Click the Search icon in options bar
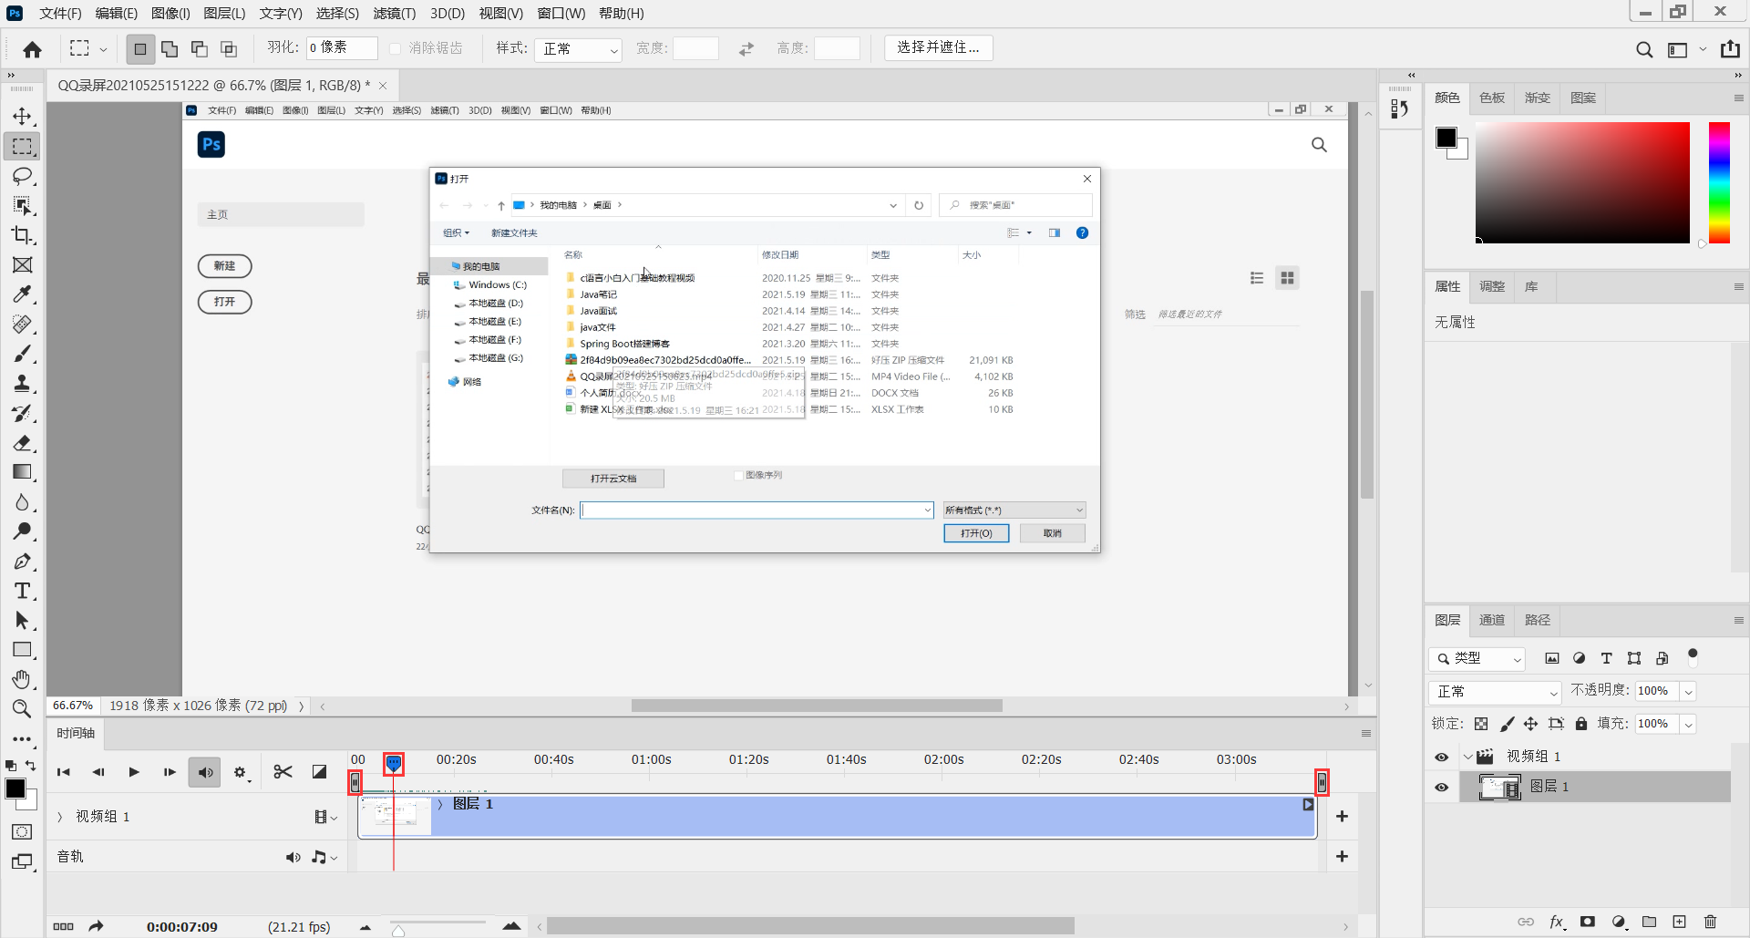 tap(1643, 49)
